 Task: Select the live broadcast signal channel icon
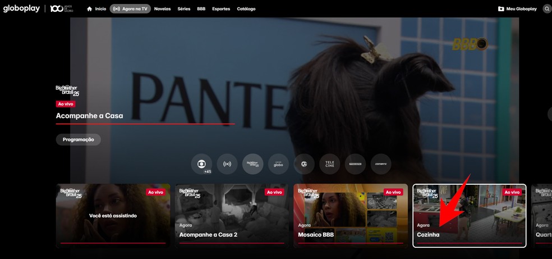227,164
